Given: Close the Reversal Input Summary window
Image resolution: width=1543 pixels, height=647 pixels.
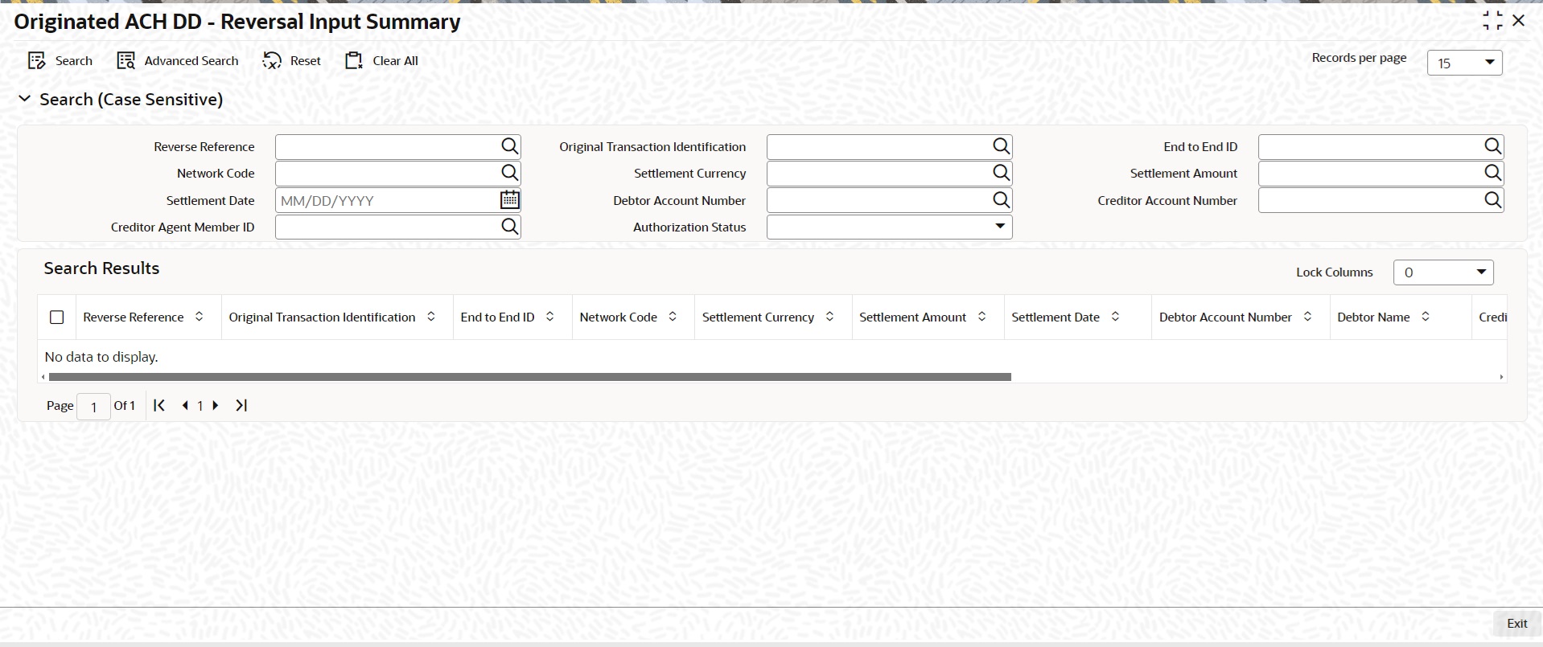Looking at the screenshot, I should (x=1519, y=20).
